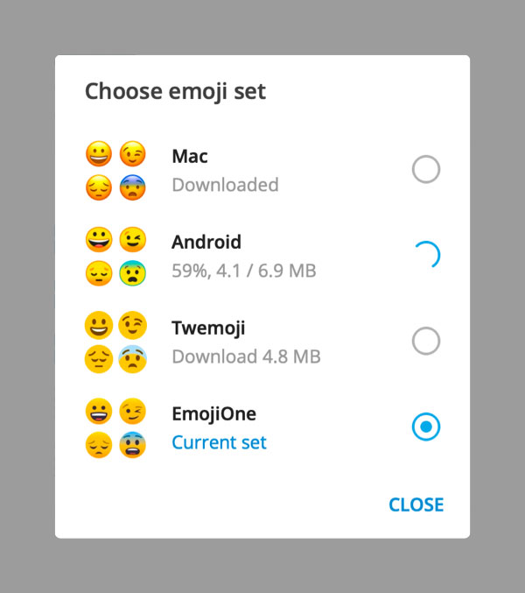Select the Twemoji radio button
Viewport: 525px width, 593px height.
point(426,341)
